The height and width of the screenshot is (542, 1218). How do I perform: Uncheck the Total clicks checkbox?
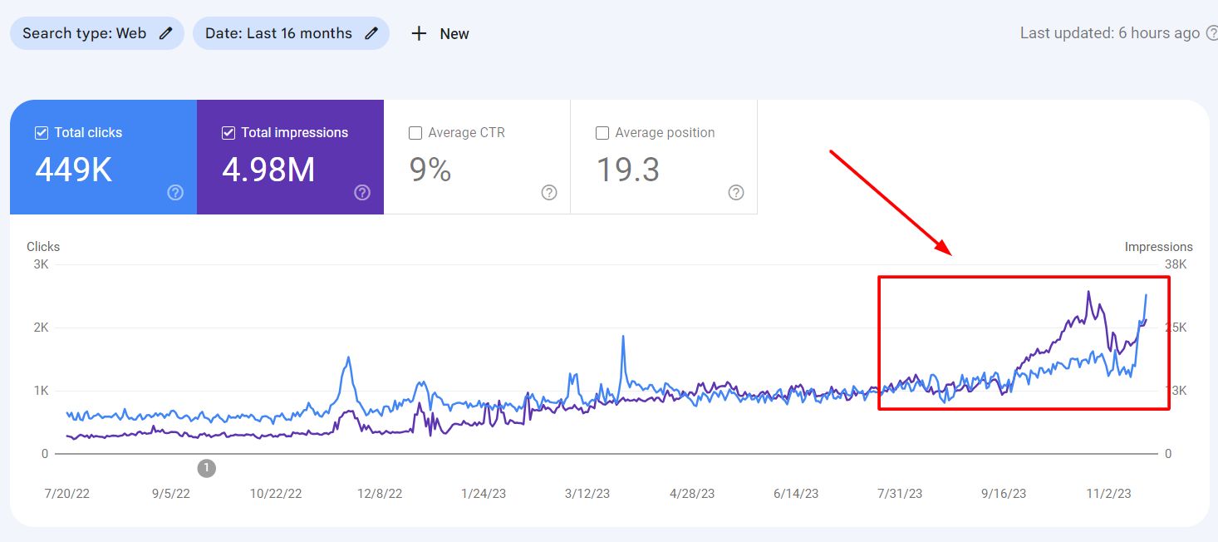pyautogui.click(x=42, y=133)
